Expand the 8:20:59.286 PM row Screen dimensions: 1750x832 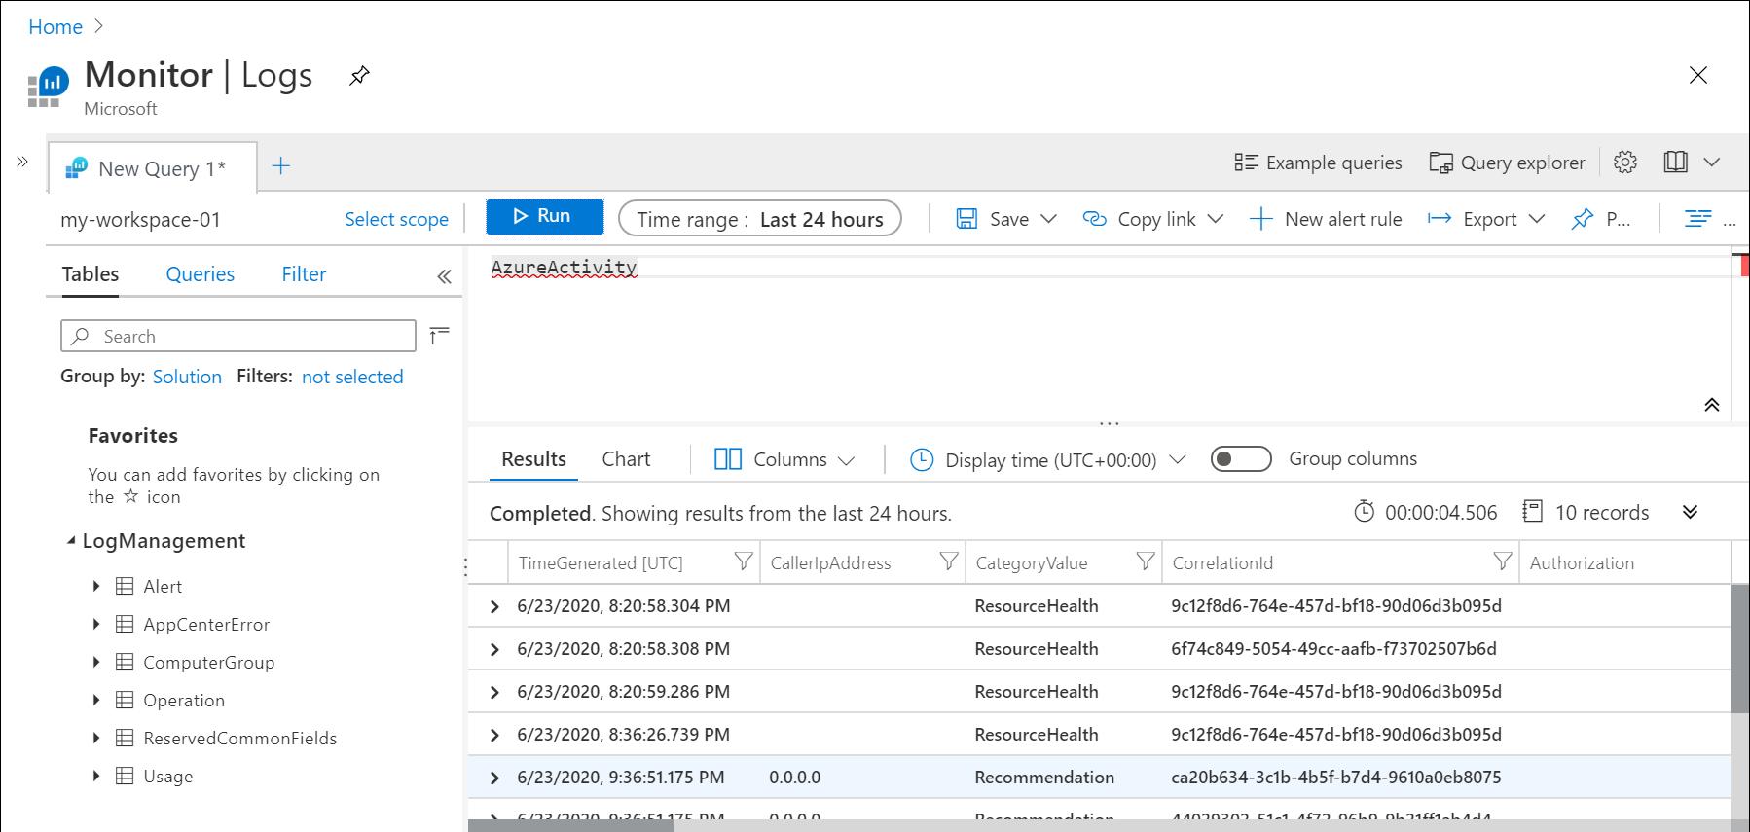(x=494, y=692)
